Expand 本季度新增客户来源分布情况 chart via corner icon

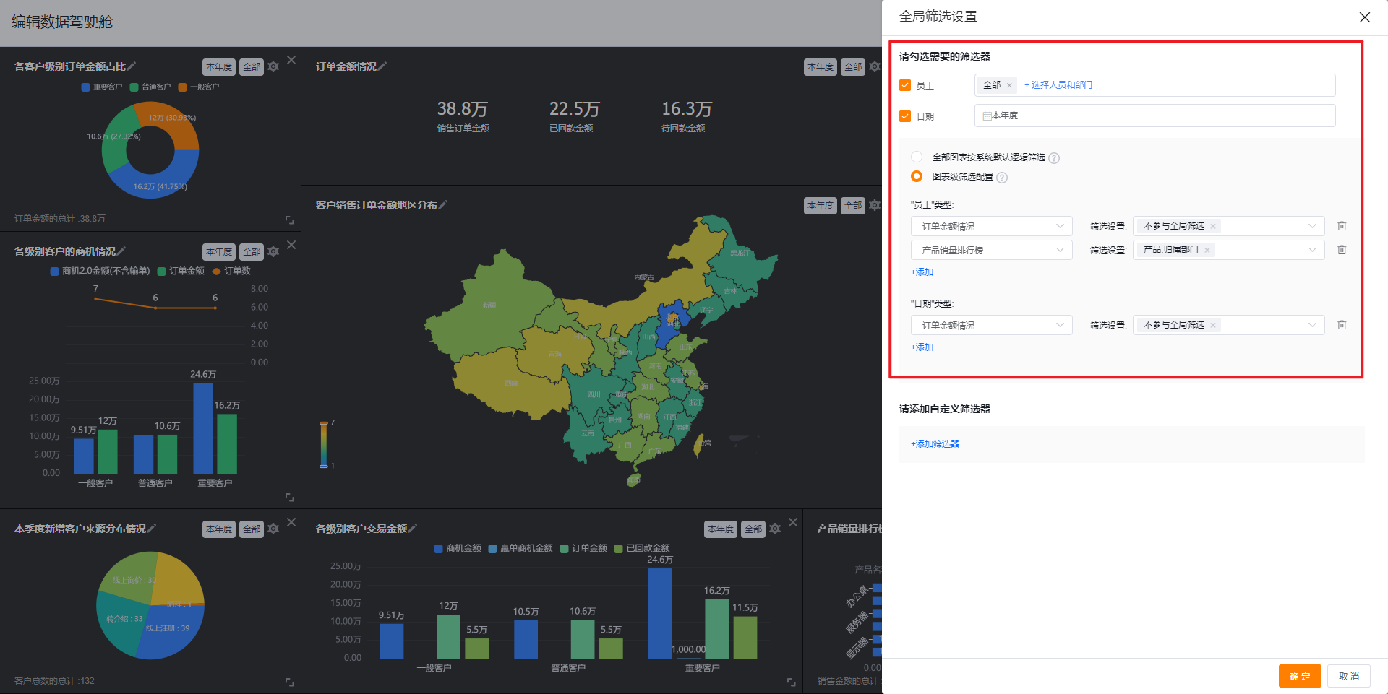pos(289,682)
